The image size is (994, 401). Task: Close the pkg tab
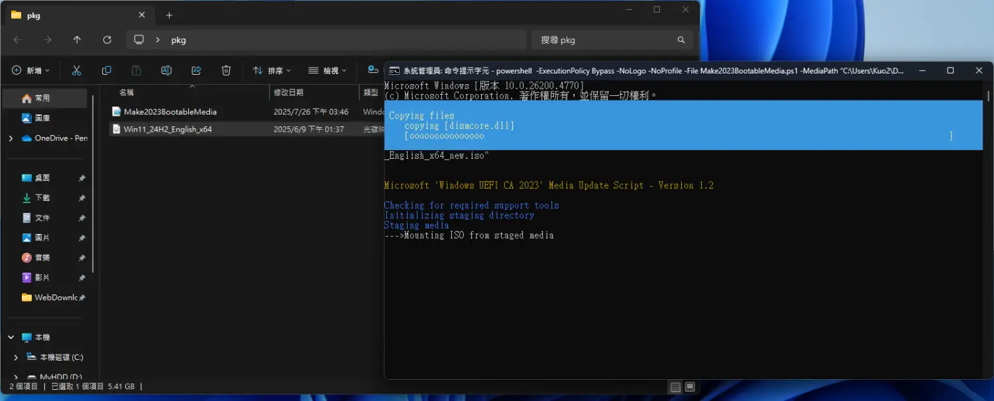pos(142,15)
